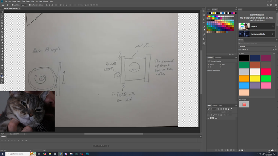Open Fundamental Skills tutorials
Screen dimensions: 278x156
[257, 34]
